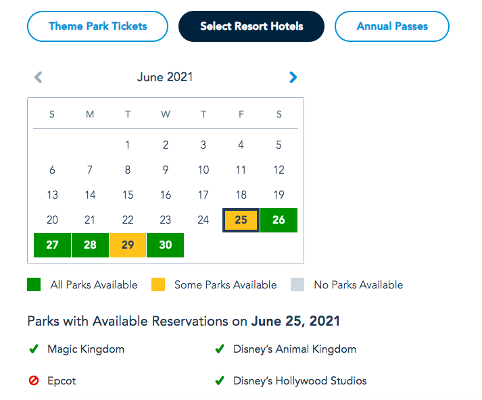This screenshot has height=400, width=482.
Task: Select the Select Resort Hotels tab
Action: [x=251, y=27]
